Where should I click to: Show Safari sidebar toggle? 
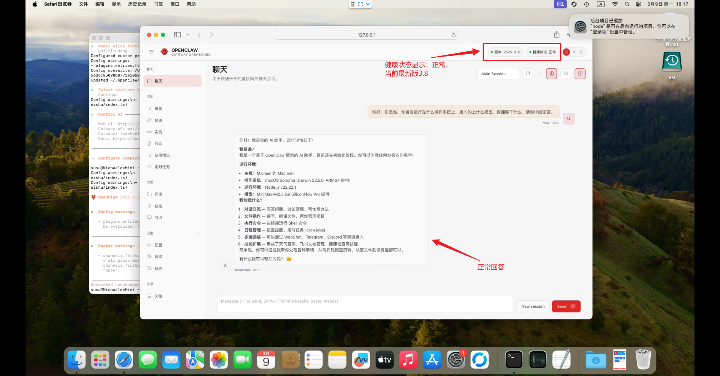[177, 34]
